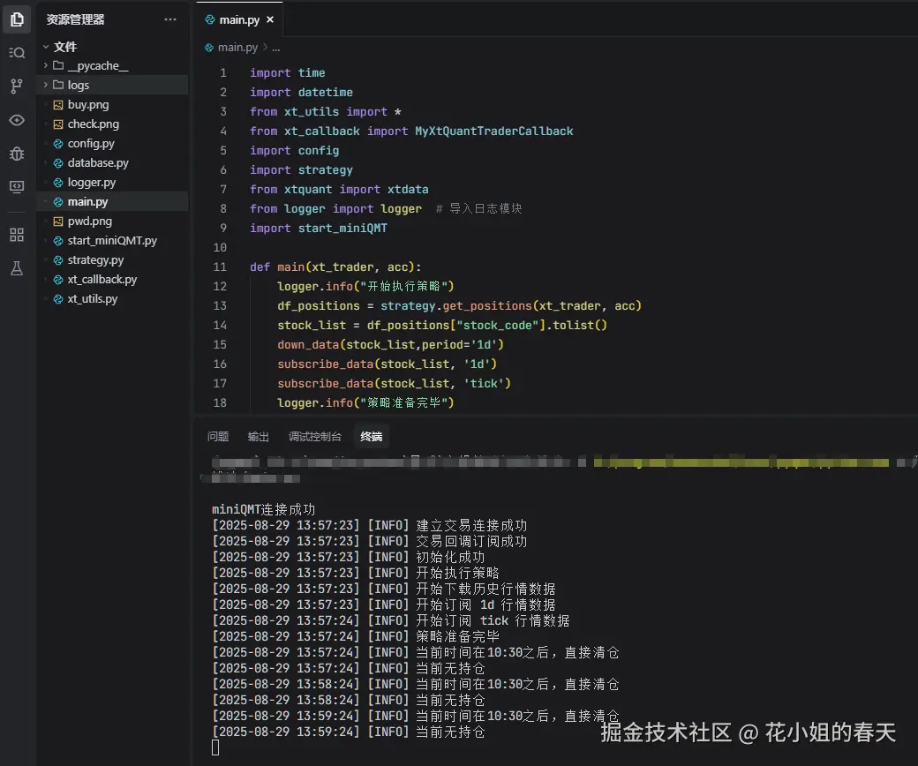Viewport: 918px width, 766px height.
Task: Switch to the 调试控制台 panel tab
Action: click(x=314, y=437)
